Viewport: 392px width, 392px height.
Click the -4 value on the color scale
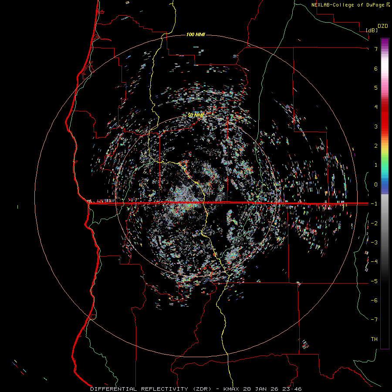pos(374,262)
